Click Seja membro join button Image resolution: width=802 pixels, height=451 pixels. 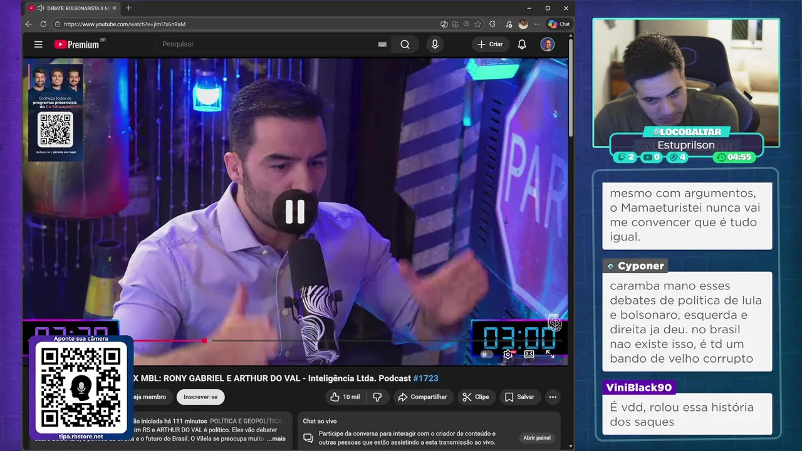(152, 397)
